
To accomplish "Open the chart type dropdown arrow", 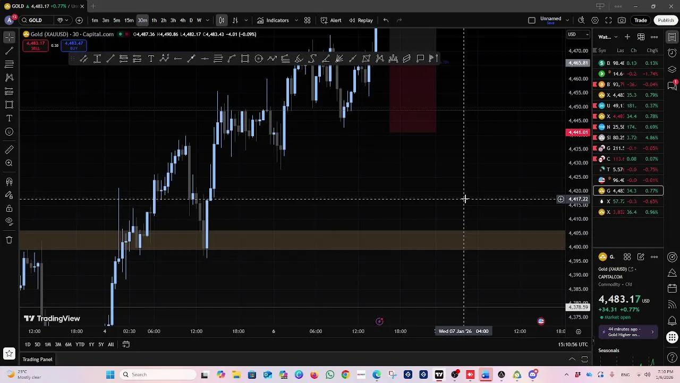I will (245, 20).
